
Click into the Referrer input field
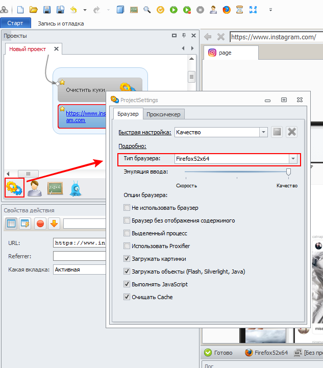[x=80, y=256]
